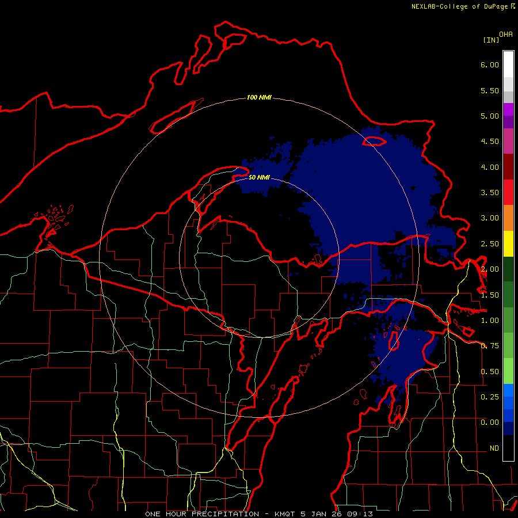The image size is (518, 518).
Task: Pick the orange legend color swatch
Action: coord(508,218)
